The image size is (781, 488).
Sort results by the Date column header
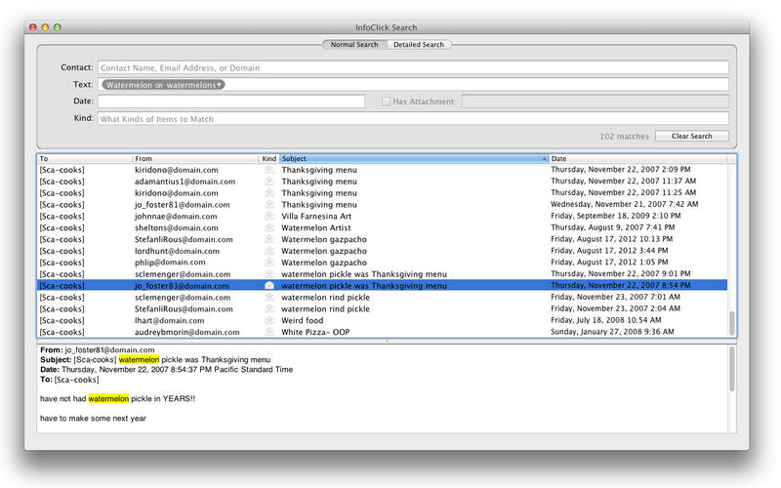[635, 158]
